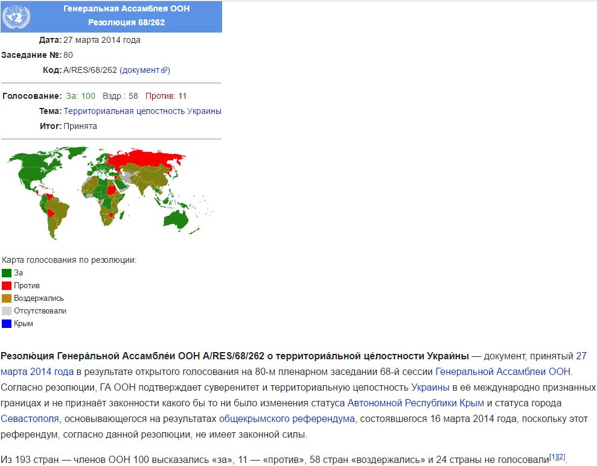597x466 pixels.
Task: Follow the общекрымского референдума link
Action: (287, 419)
